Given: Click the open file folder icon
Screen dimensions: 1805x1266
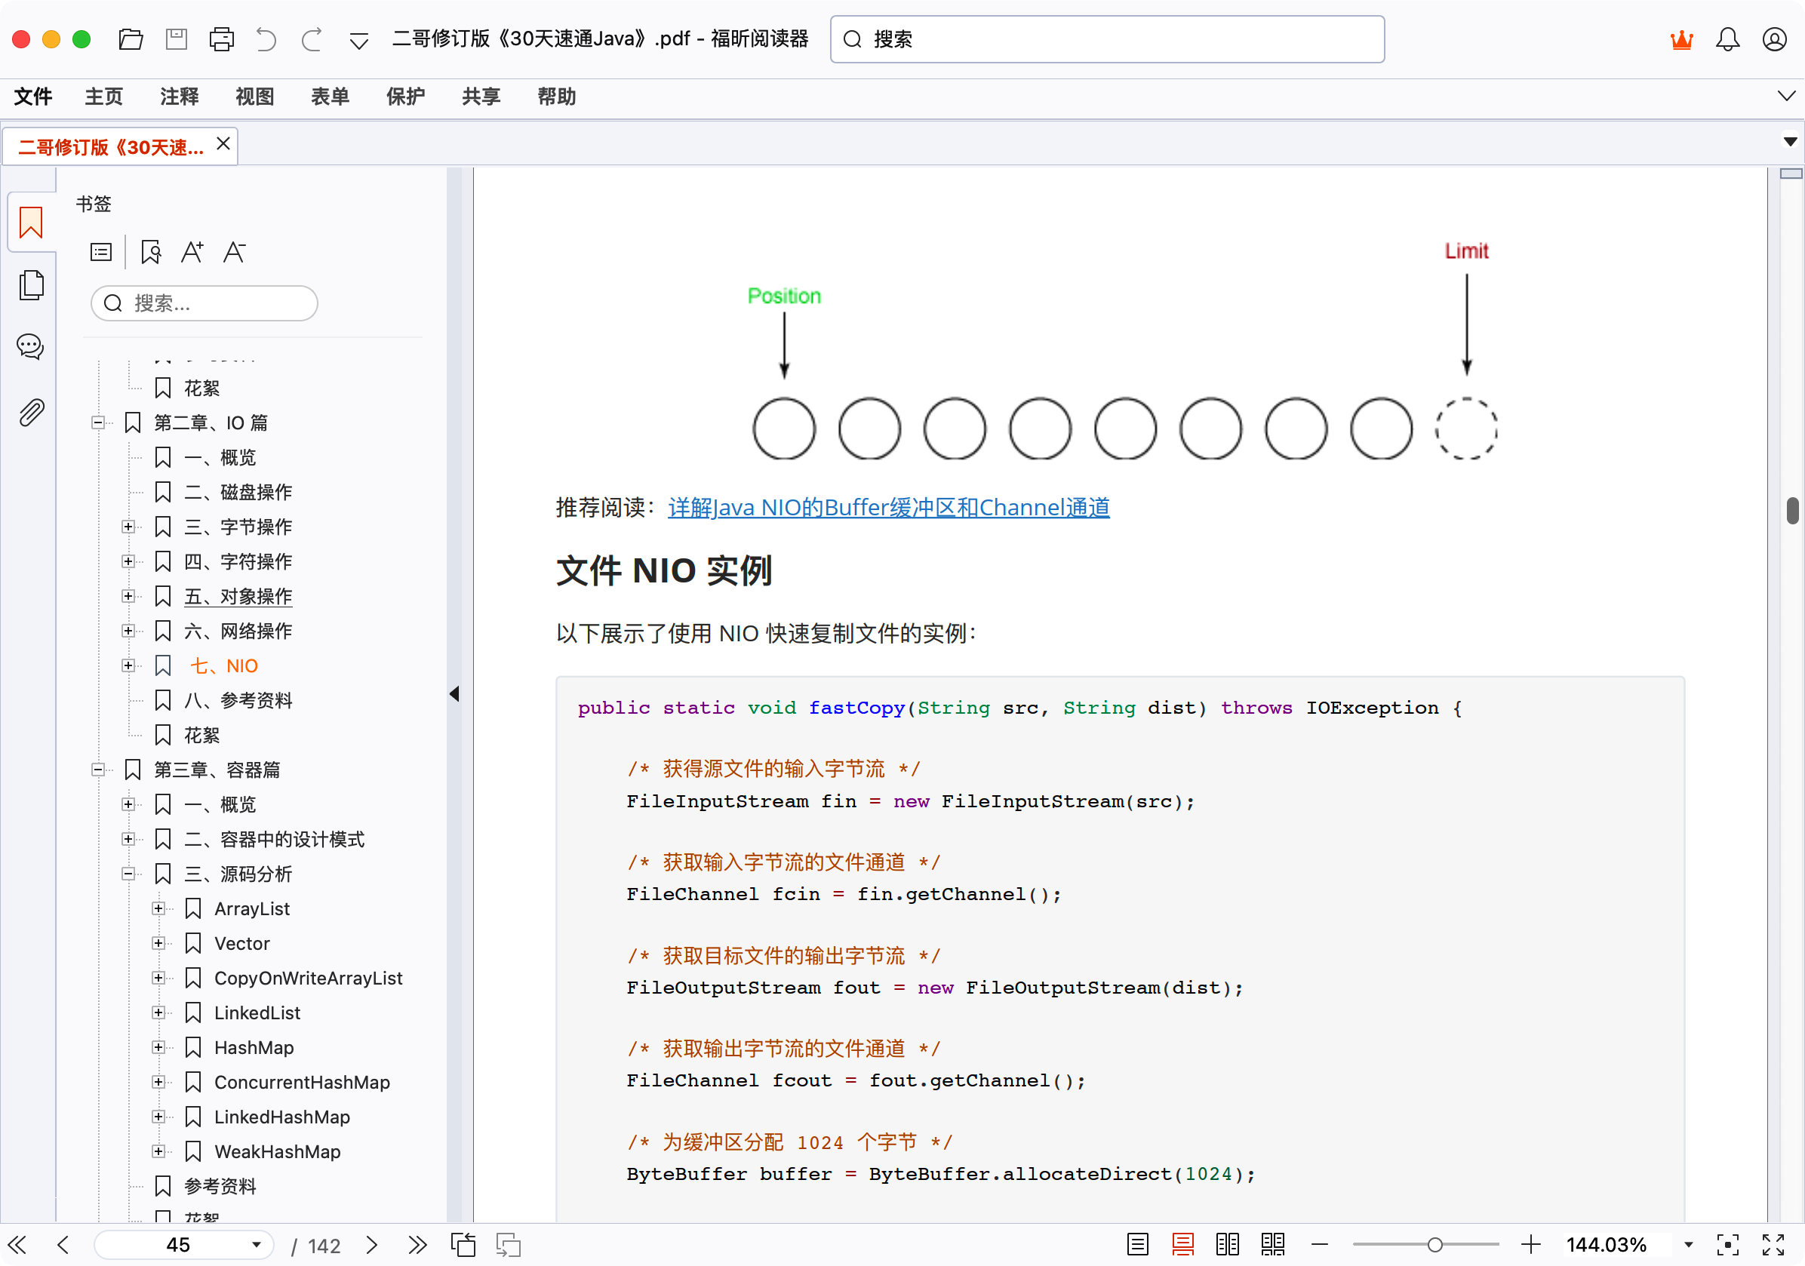Looking at the screenshot, I should point(131,39).
